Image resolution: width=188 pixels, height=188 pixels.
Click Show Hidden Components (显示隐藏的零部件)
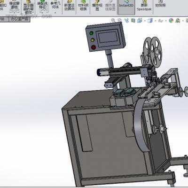[28, 7]
